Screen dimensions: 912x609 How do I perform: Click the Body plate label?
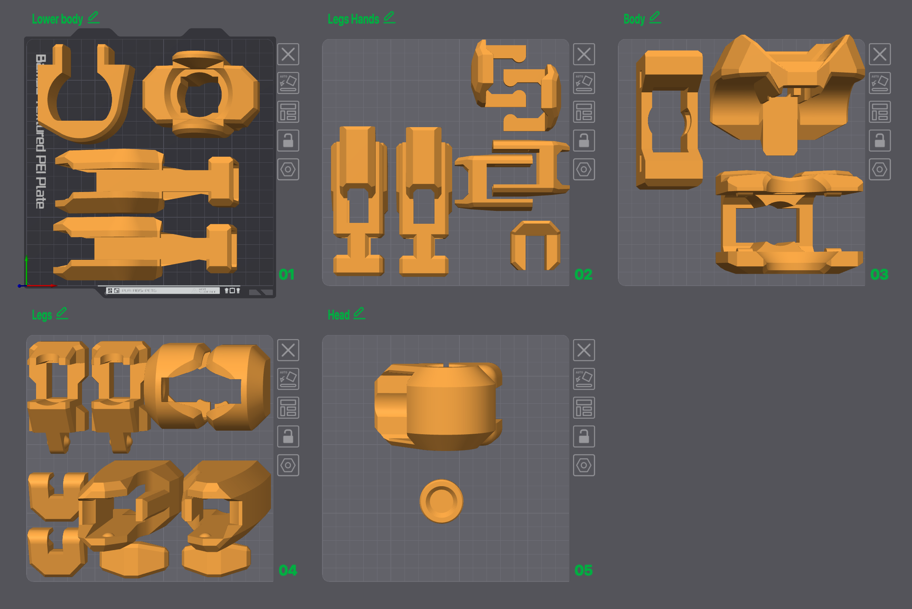pos(634,19)
